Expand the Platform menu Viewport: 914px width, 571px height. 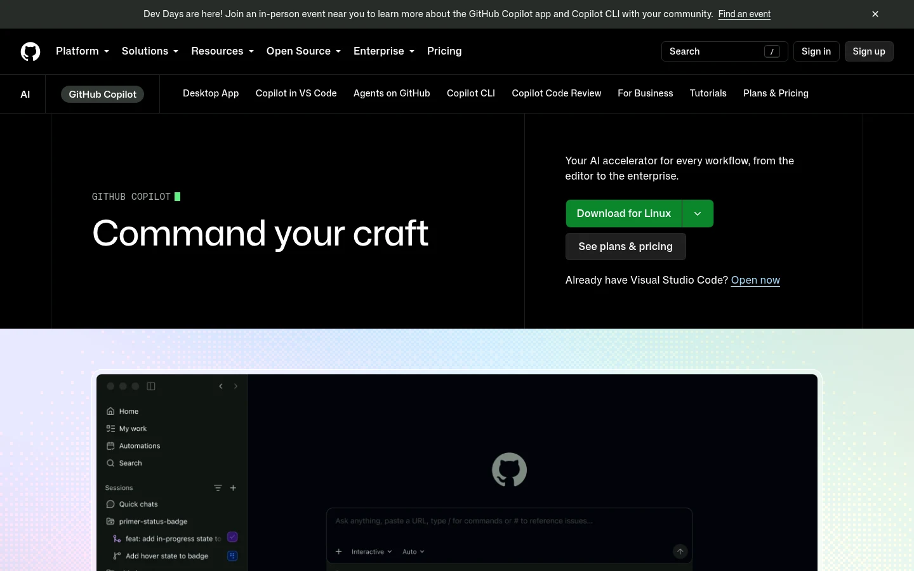click(83, 51)
